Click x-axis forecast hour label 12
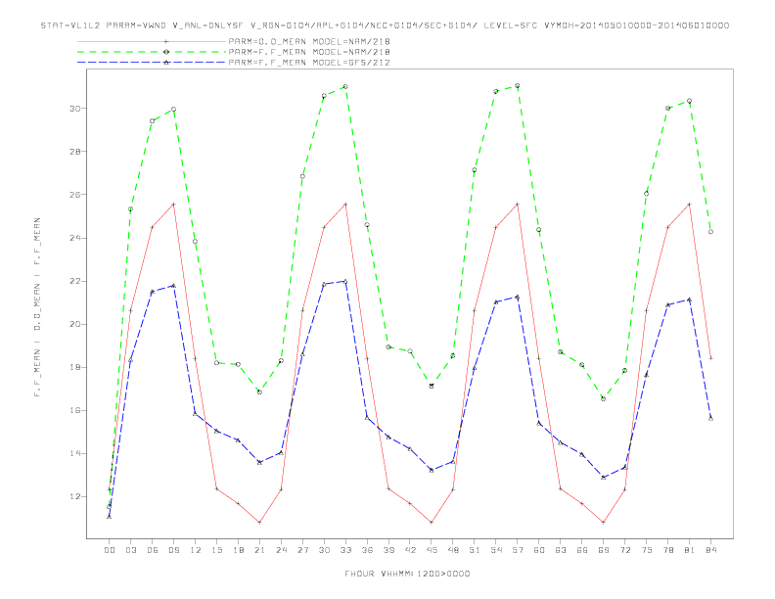Screen dimensions: 775x599 pyautogui.click(x=196, y=550)
